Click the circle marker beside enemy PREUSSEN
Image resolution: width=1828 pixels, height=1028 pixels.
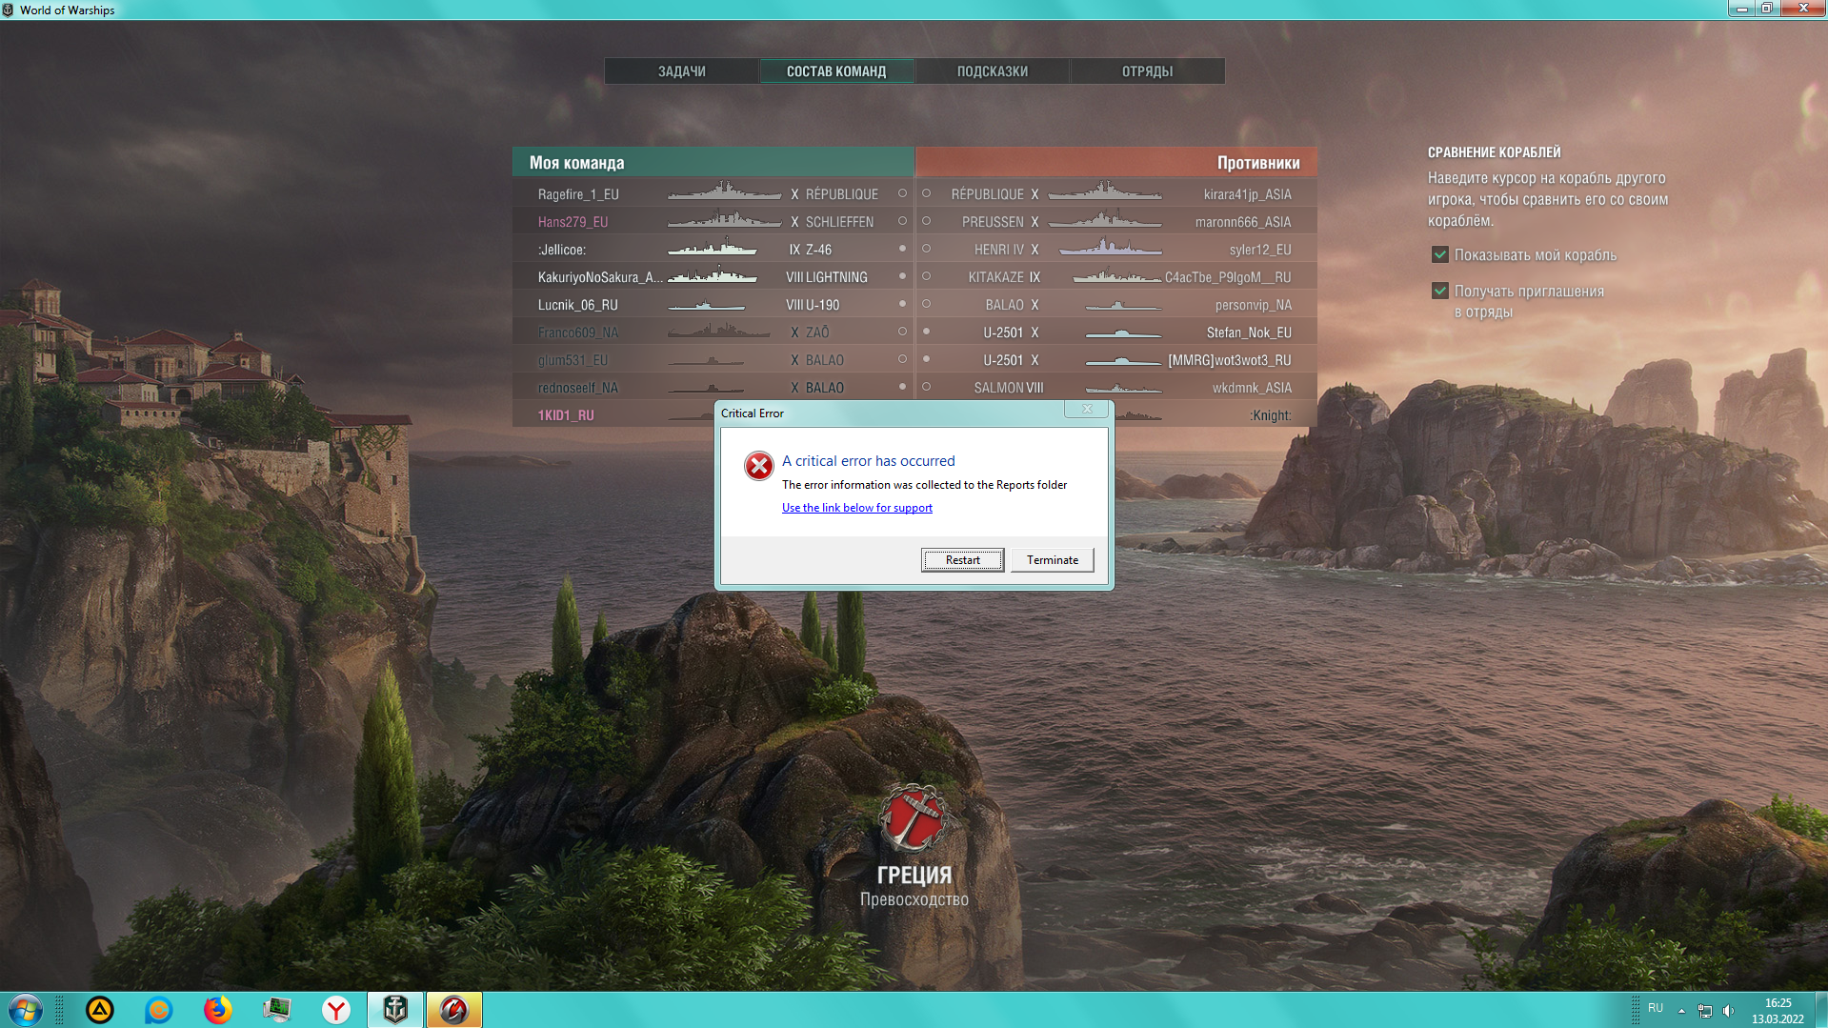[926, 221]
